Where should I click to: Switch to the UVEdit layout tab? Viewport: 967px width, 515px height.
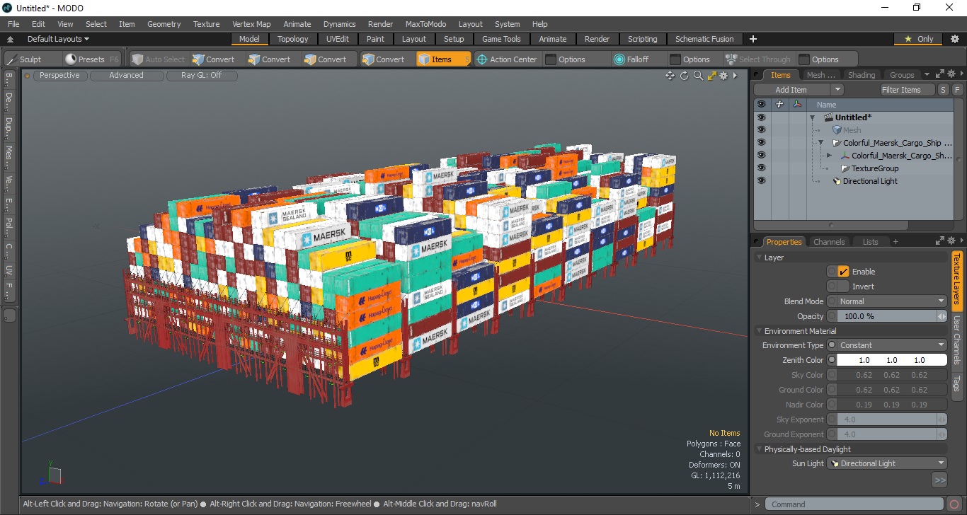[338, 39]
